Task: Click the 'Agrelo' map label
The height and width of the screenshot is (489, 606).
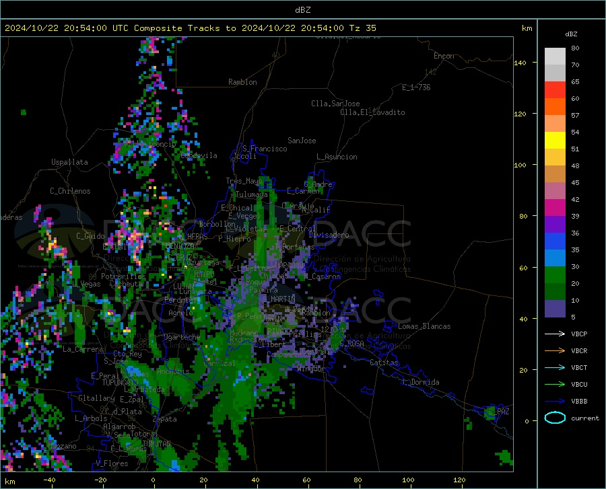Action: coord(180,313)
